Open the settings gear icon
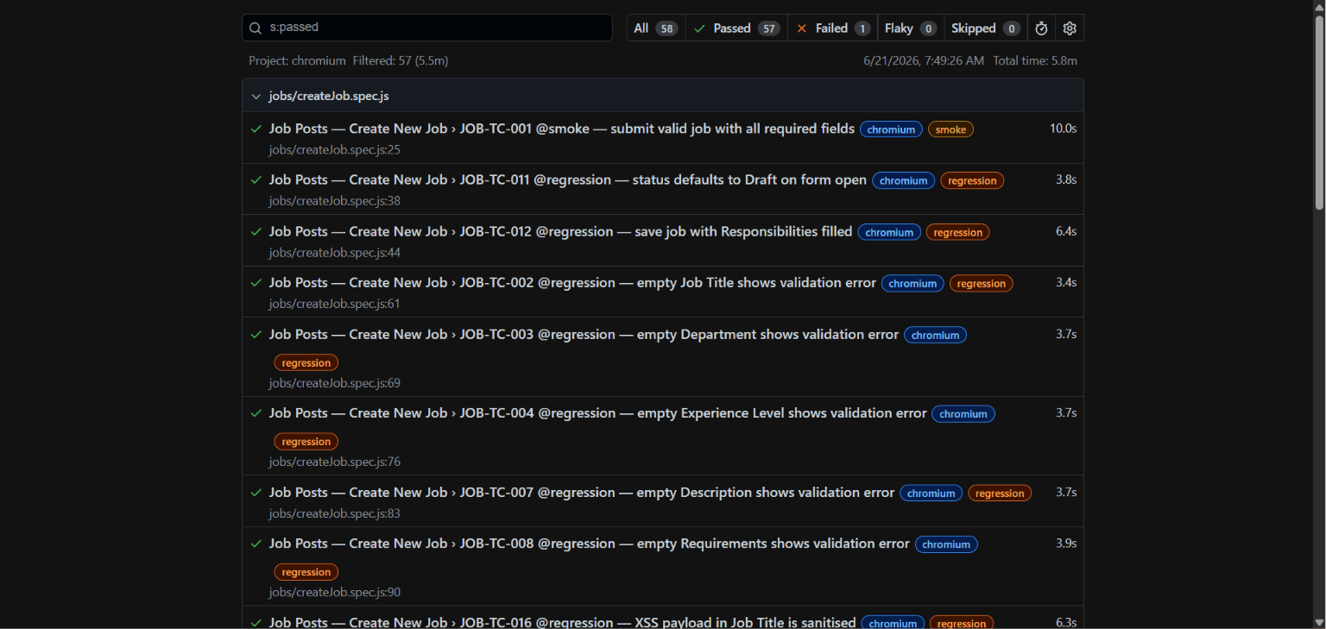 click(1070, 28)
